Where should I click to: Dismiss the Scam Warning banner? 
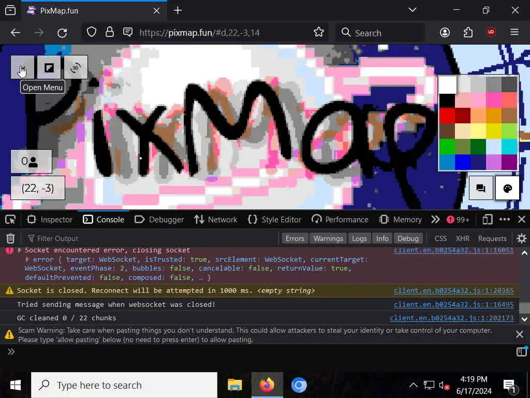click(520, 334)
